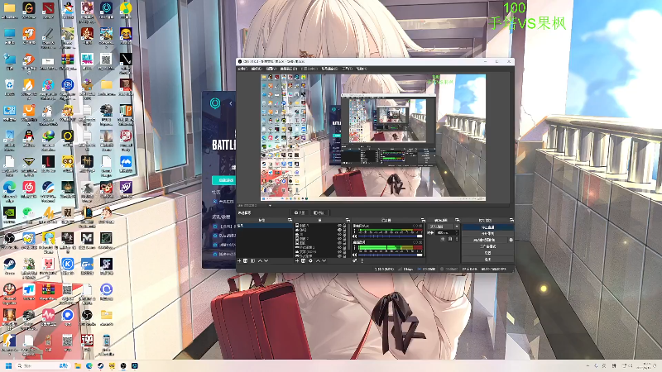Open source properties gear in Sources toolbar
The image size is (662, 372).
click(311, 260)
